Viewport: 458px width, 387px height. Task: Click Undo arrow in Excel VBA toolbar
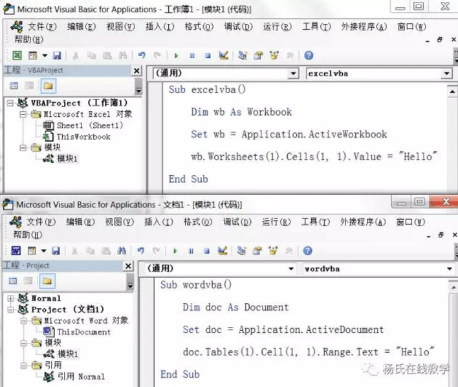[x=142, y=55]
